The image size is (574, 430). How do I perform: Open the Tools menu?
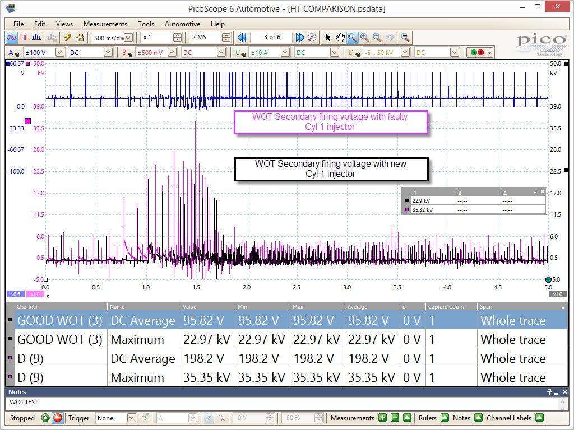(x=146, y=24)
